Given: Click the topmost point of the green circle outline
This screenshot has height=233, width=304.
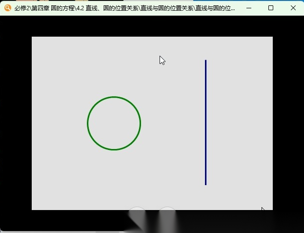Looking at the screenshot, I should [x=114, y=97].
